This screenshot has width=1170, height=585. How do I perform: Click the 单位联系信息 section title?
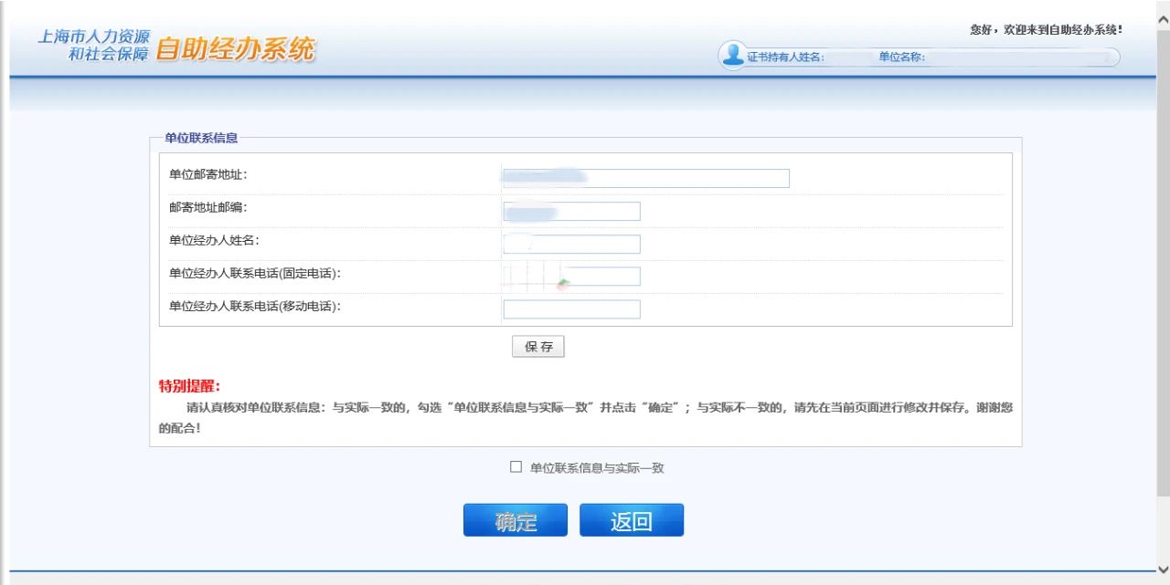click(200, 139)
